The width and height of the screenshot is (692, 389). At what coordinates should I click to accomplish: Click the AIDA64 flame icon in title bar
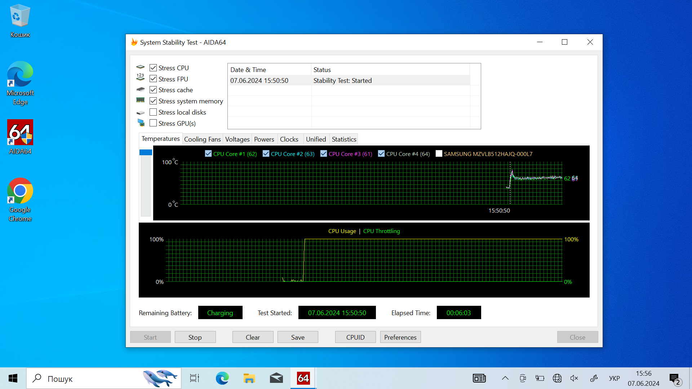134,42
